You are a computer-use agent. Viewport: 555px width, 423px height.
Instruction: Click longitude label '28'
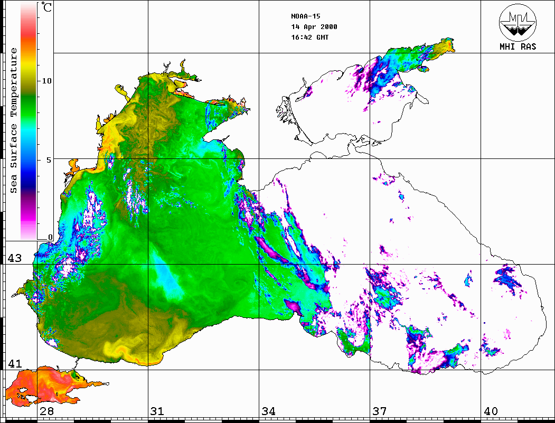[x=46, y=411]
